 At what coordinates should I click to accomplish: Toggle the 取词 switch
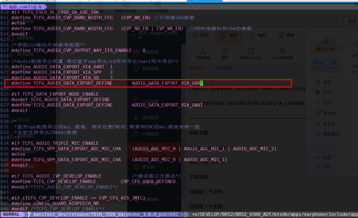[318, 158]
